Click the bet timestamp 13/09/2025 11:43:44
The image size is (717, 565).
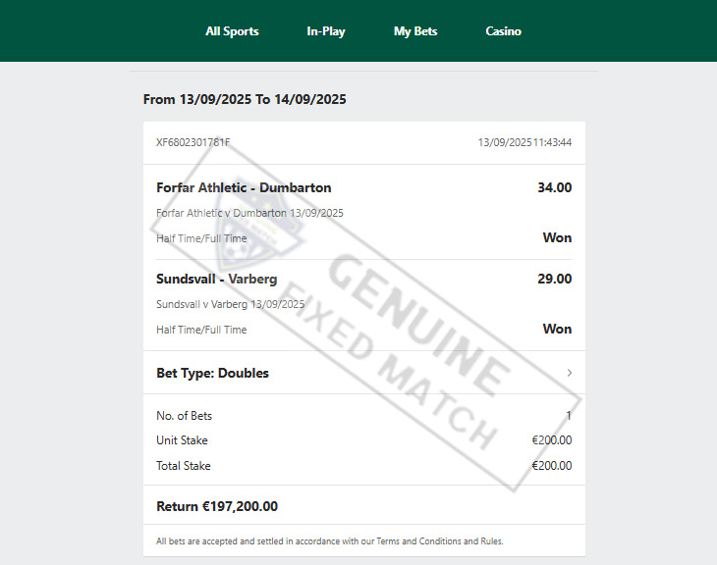tap(524, 142)
